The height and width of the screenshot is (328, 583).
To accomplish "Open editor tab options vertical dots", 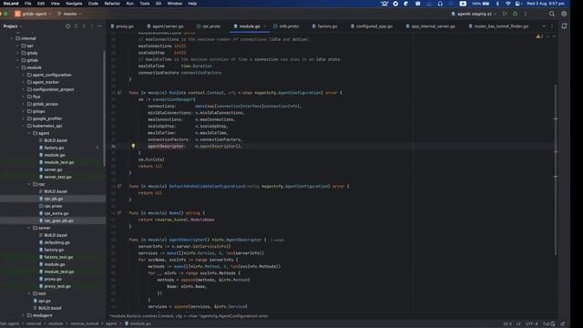I will 552,26.
